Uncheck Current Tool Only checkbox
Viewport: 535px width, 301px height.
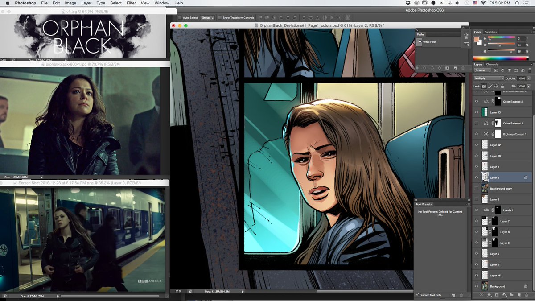tap(417, 295)
